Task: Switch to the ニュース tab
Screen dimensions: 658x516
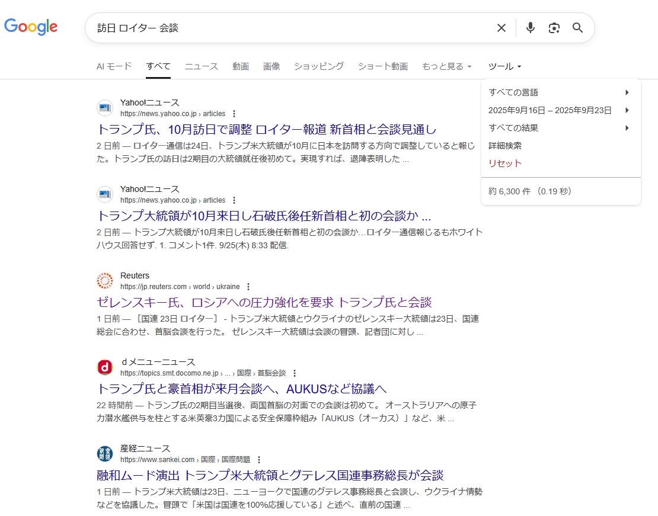Action: coord(202,66)
